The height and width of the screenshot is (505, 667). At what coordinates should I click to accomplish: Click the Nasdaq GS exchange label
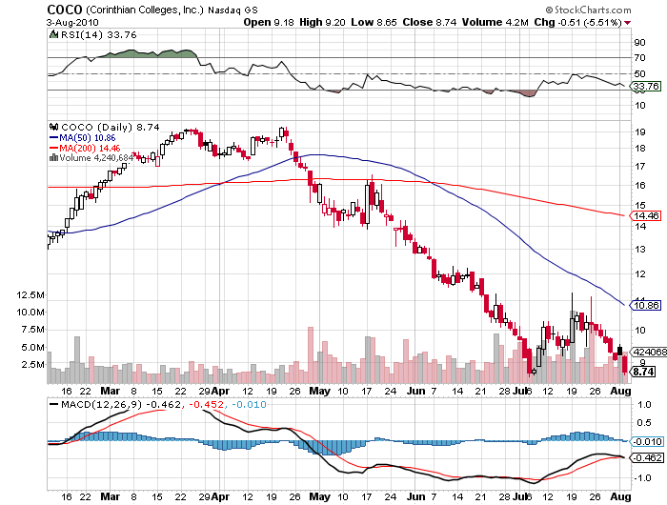tap(232, 10)
